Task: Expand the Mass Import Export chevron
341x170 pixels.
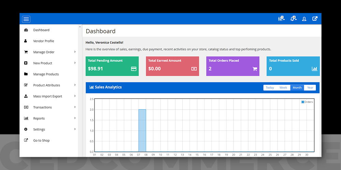Action: (x=75, y=96)
